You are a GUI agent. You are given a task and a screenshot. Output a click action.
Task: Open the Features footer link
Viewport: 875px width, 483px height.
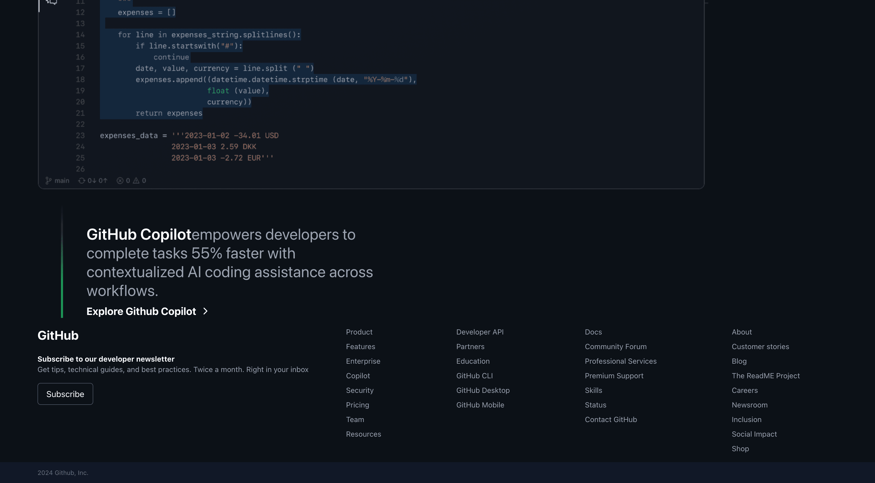coord(360,347)
